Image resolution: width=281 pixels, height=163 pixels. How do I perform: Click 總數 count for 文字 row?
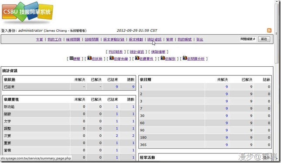pyautogui.click(x=133, y=121)
